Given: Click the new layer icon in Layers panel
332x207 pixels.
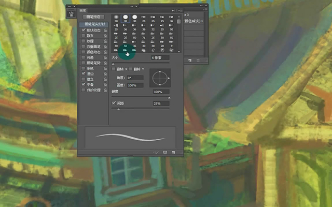Looking at the screenshot, I should click(x=190, y=61).
